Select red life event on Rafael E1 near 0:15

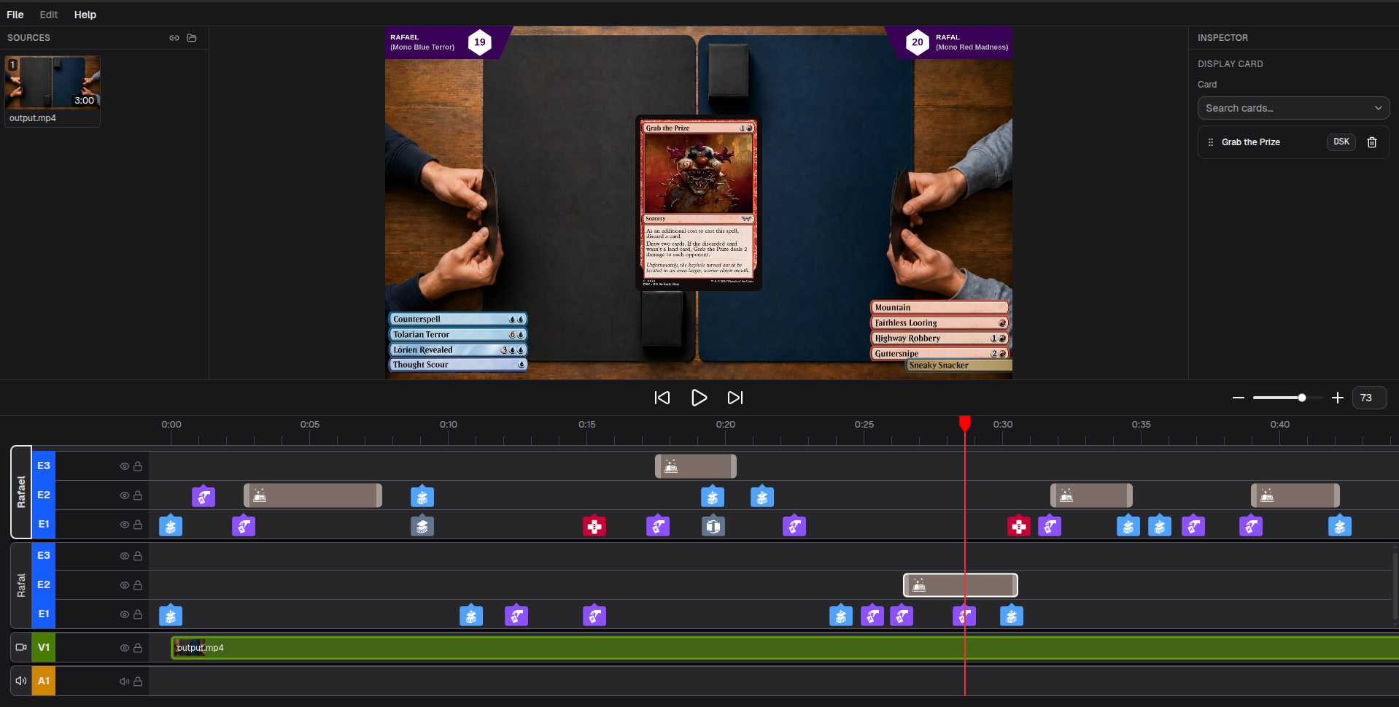594,526
